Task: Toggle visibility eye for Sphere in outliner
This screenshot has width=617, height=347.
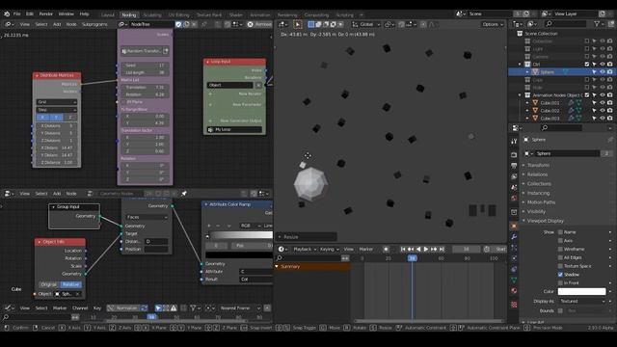Action: pos(602,72)
